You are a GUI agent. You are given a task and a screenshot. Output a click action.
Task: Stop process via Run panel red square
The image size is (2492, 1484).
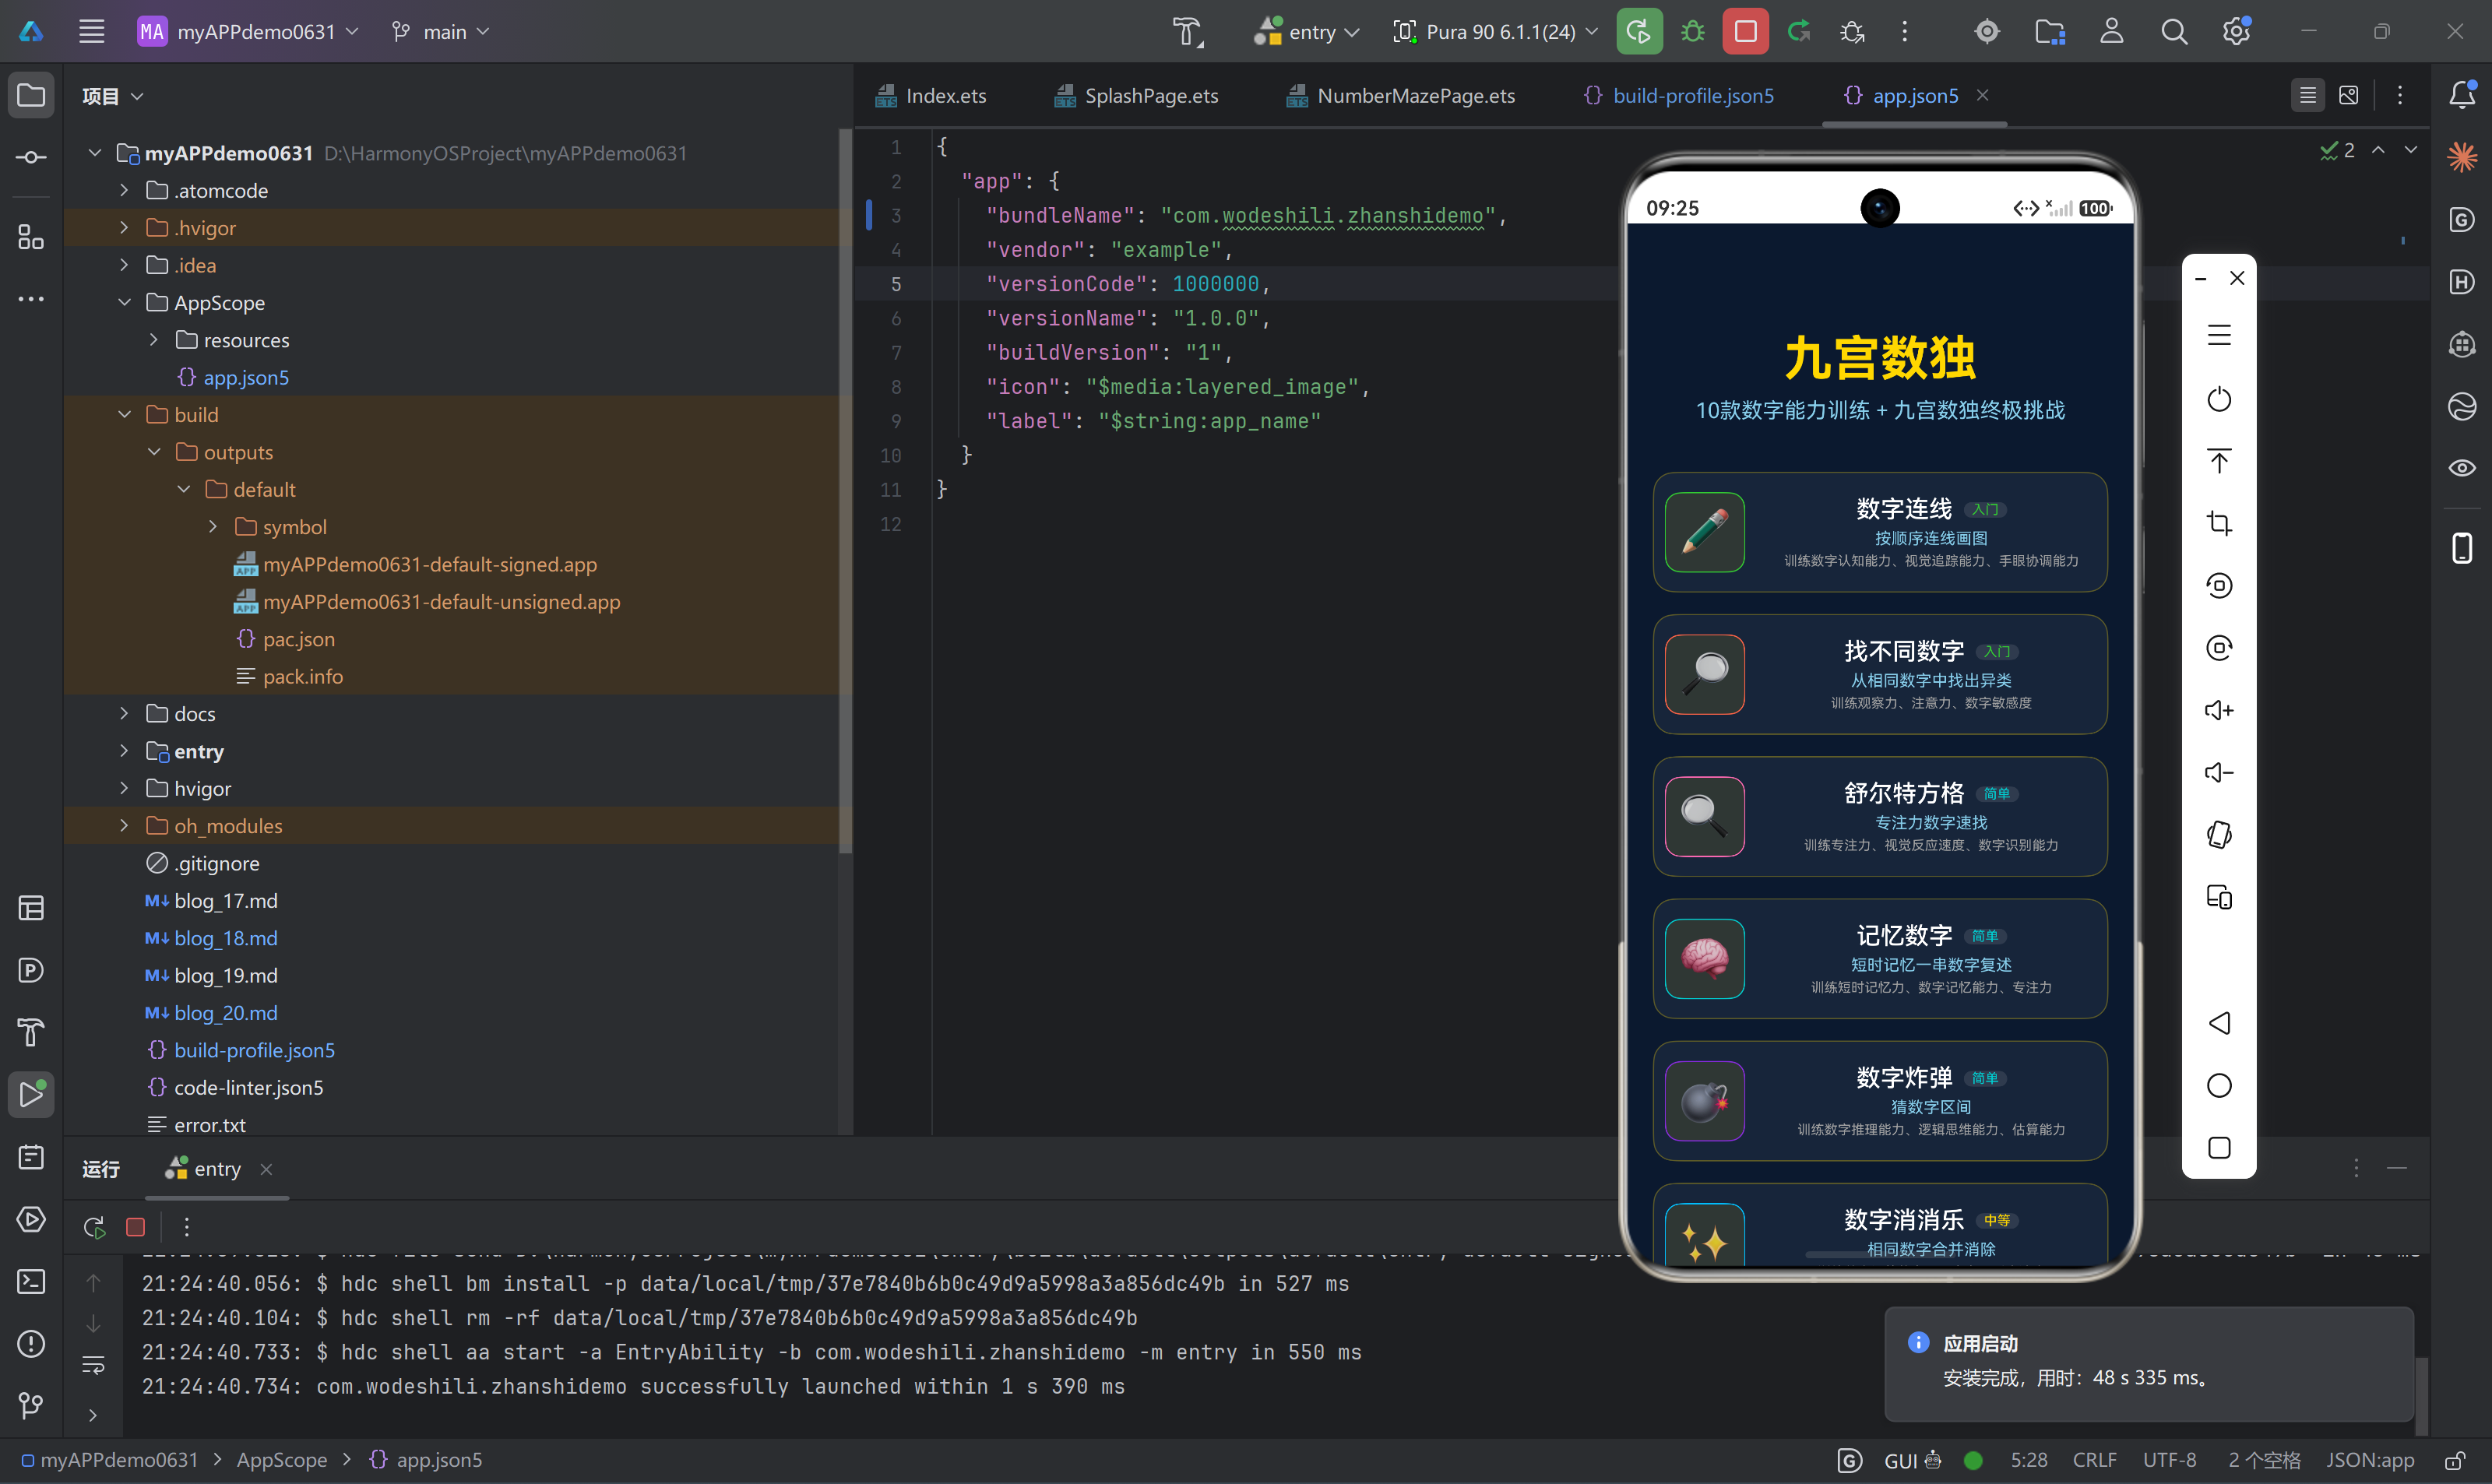click(x=135, y=1226)
